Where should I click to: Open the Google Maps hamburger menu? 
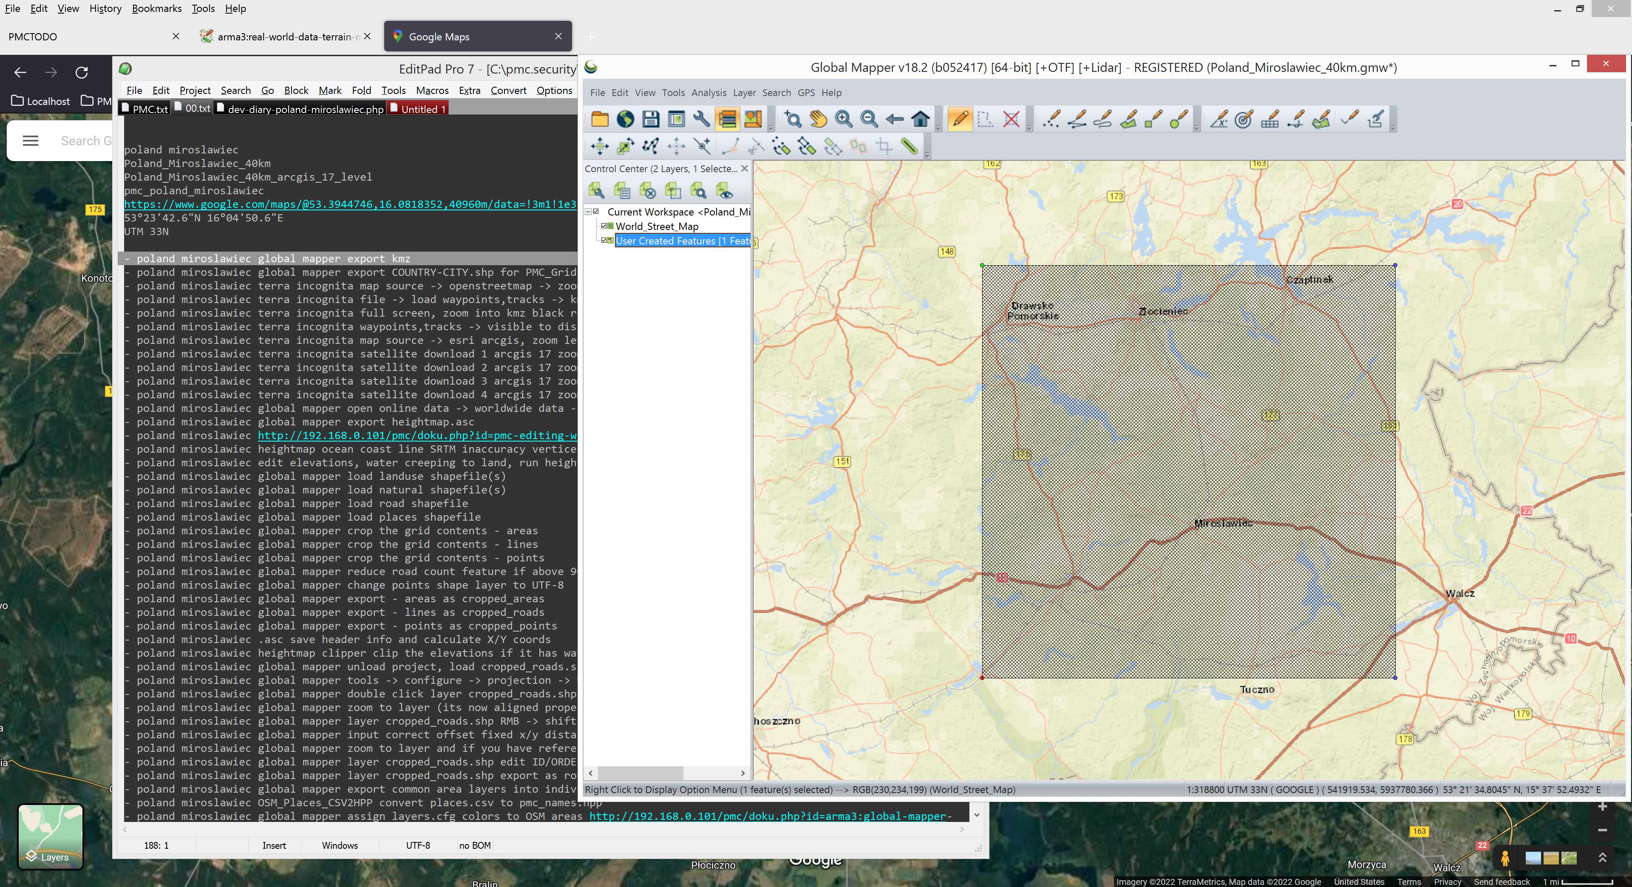click(x=31, y=141)
